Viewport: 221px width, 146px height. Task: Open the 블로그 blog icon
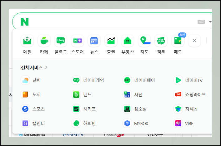click(61, 41)
